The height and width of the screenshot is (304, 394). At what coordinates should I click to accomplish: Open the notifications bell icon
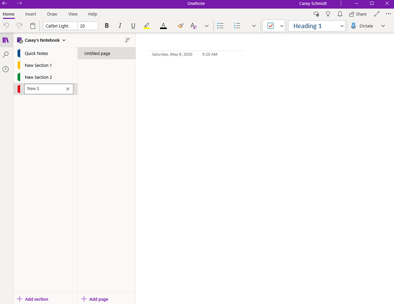click(x=340, y=14)
